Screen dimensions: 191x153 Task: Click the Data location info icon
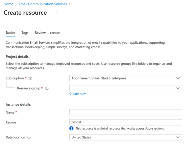pyautogui.click(x=29, y=137)
